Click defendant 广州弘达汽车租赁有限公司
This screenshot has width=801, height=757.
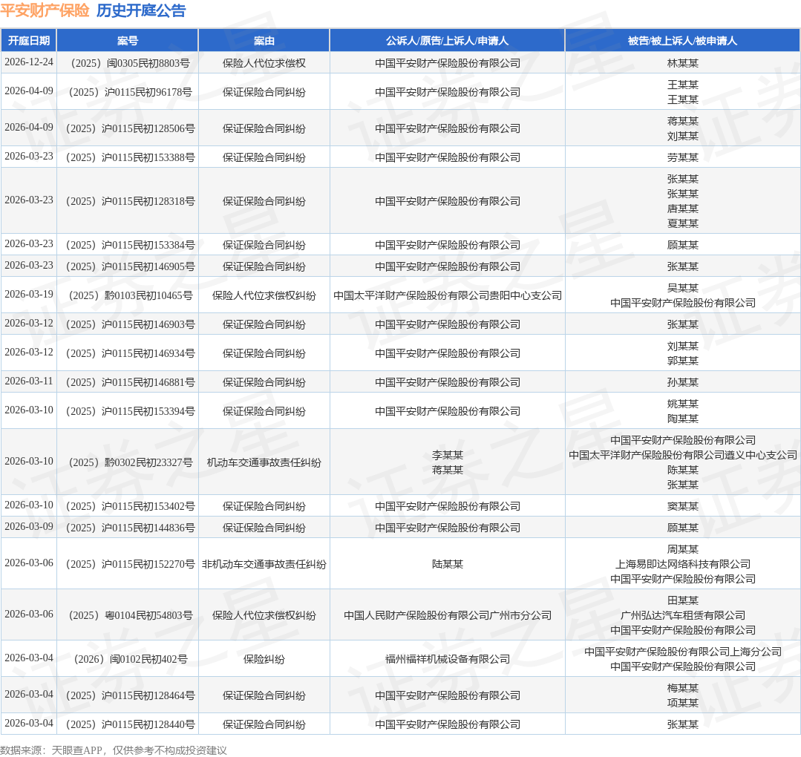[x=682, y=615]
